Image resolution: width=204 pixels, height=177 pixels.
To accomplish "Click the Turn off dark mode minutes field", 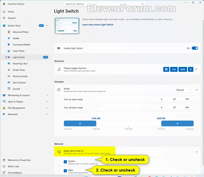I will pyautogui.click(x=174, y=107).
